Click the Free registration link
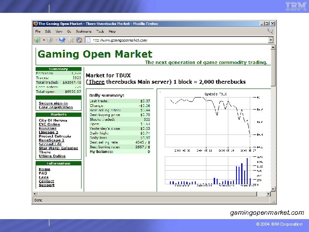 pos(56,107)
